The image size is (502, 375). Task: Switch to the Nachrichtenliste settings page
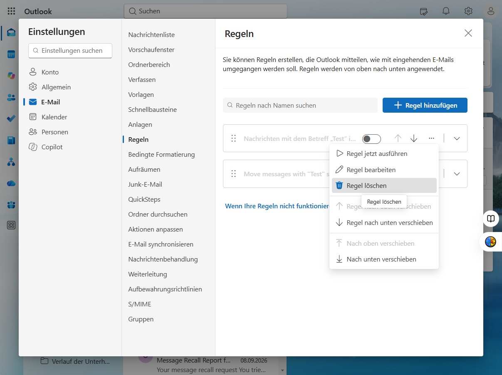pyautogui.click(x=151, y=35)
